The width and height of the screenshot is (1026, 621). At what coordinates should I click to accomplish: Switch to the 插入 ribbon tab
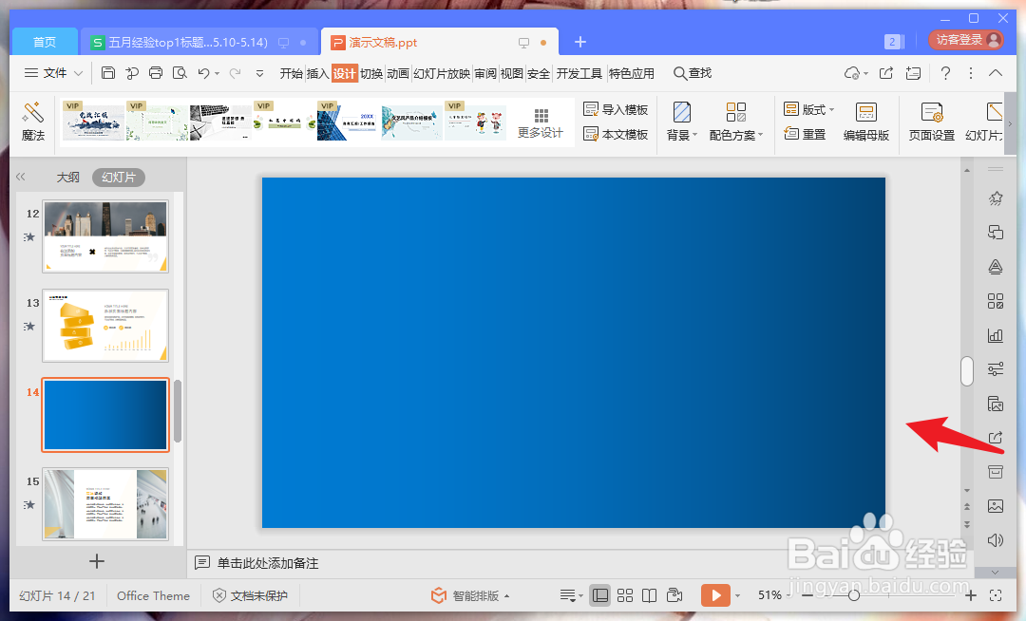pyautogui.click(x=315, y=72)
